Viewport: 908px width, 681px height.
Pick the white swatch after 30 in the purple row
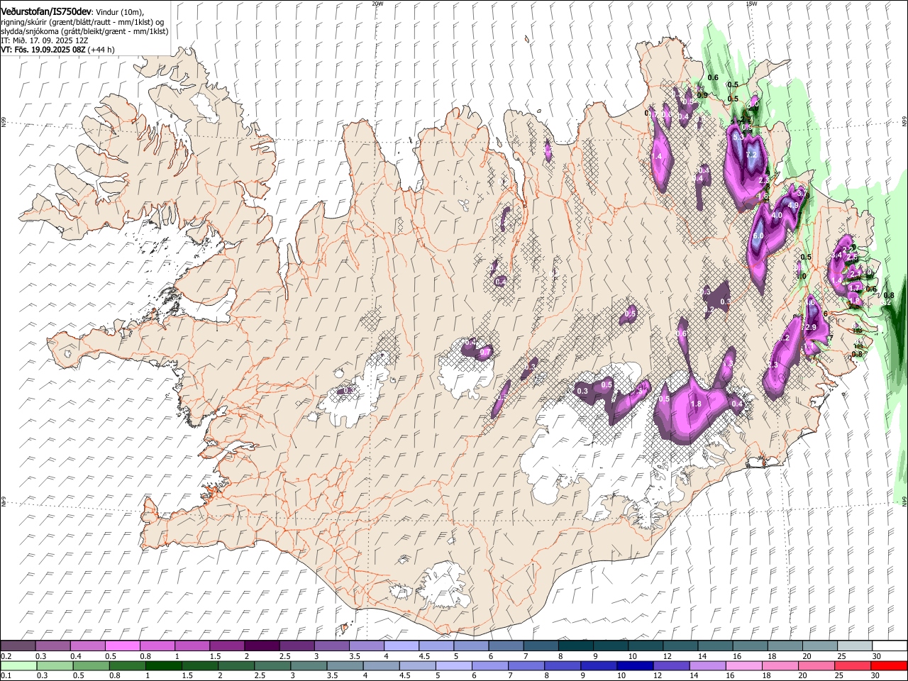[x=888, y=646]
